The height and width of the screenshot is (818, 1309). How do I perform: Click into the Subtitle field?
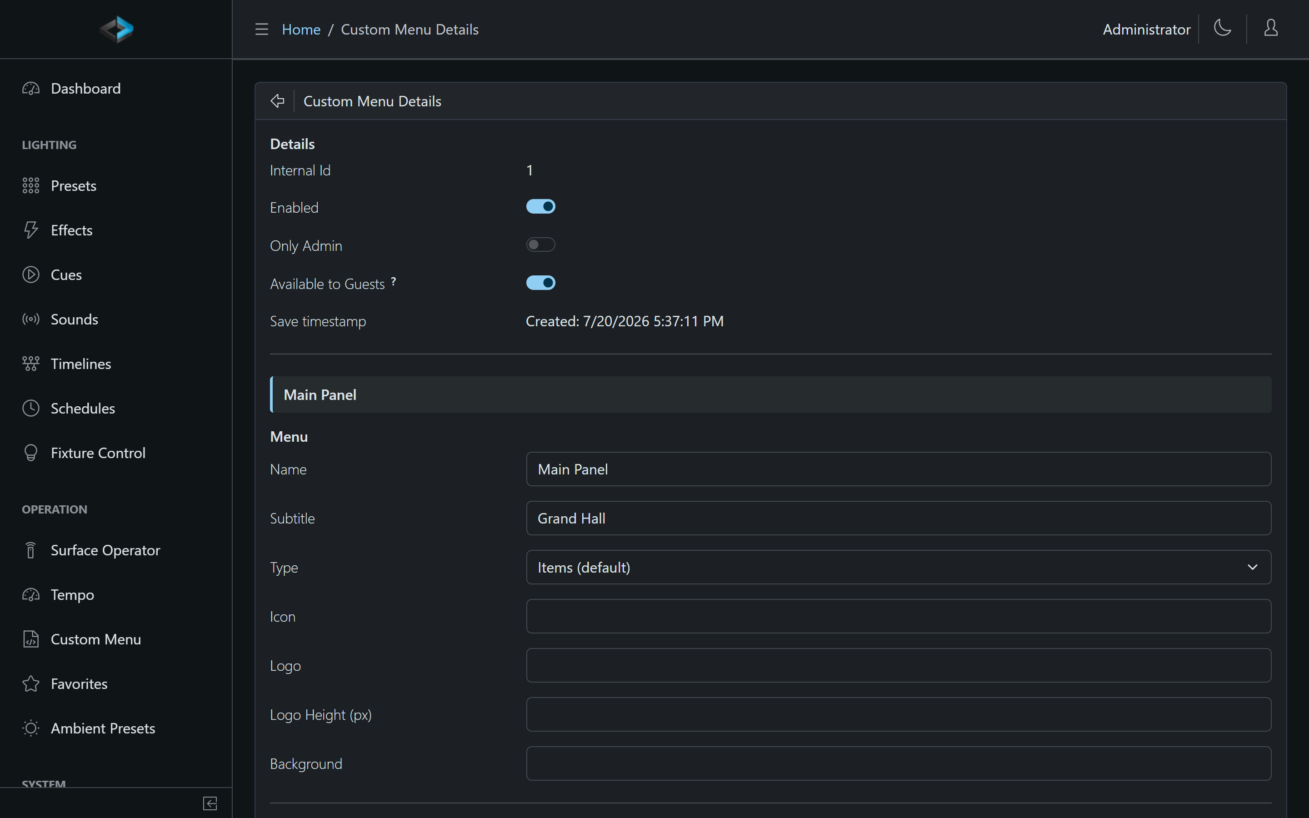[x=899, y=518]
